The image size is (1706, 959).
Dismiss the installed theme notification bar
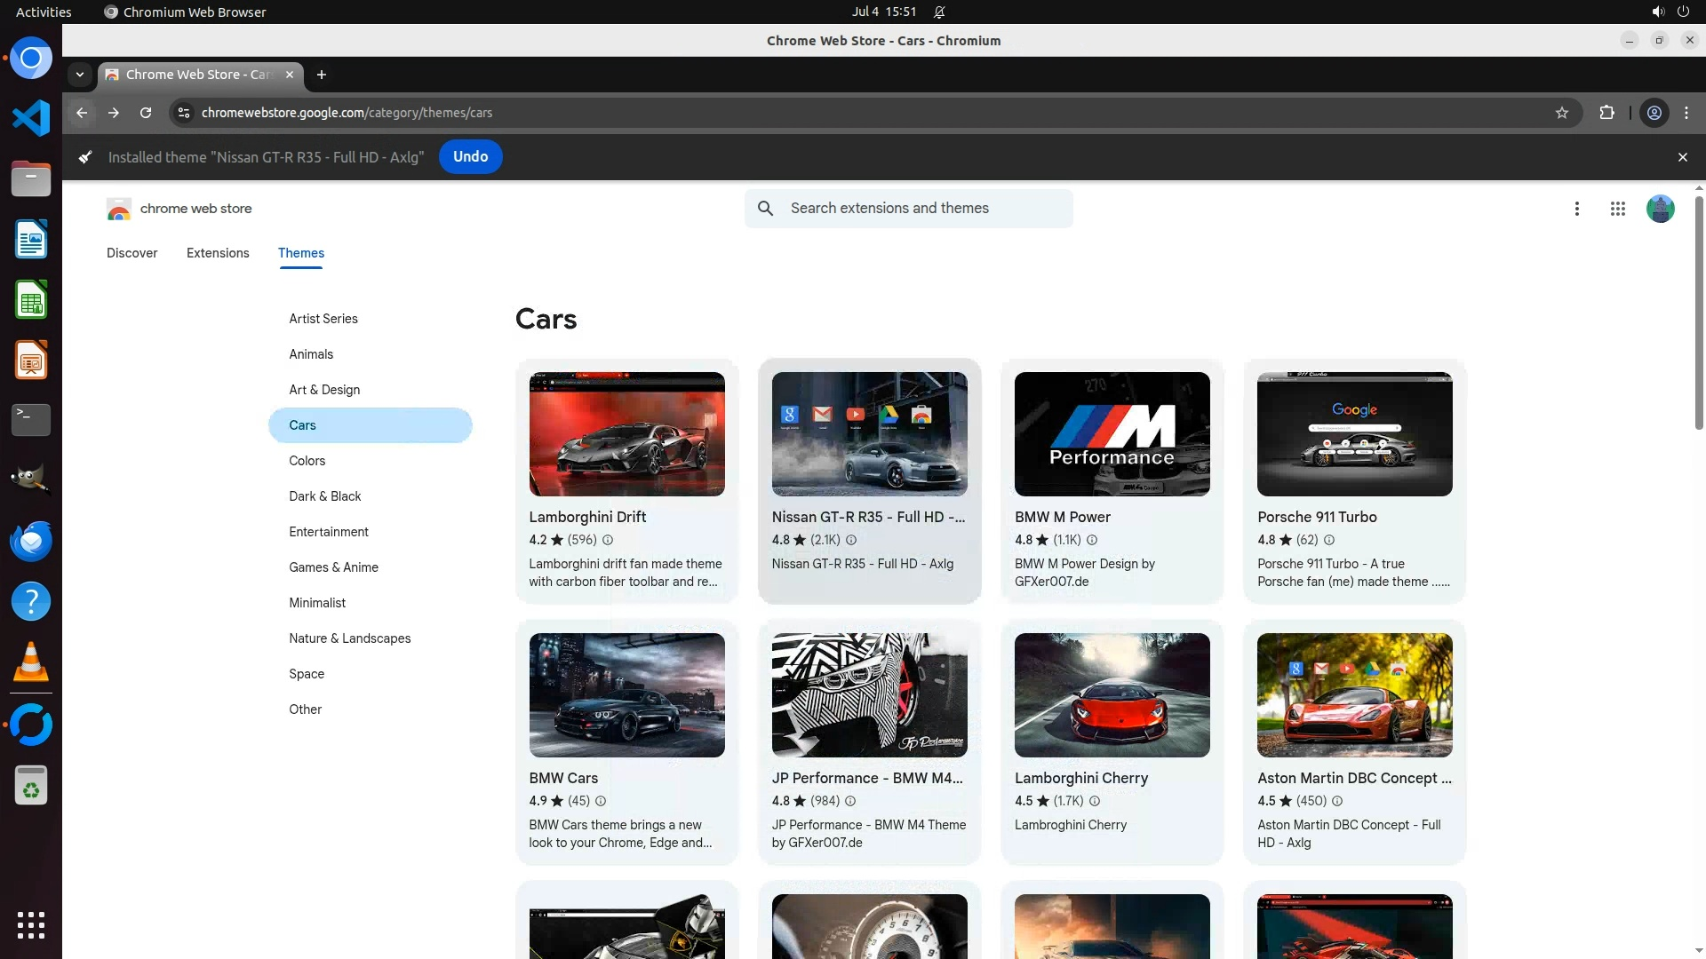click(1682, 157)
